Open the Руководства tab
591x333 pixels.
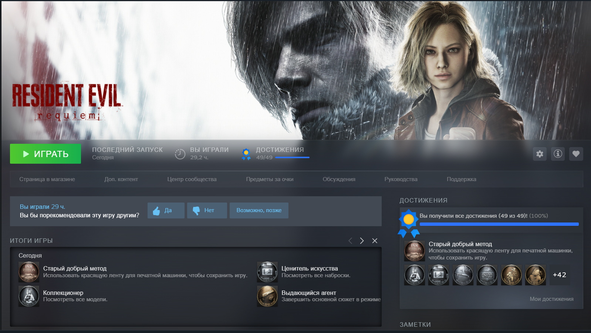401,179
